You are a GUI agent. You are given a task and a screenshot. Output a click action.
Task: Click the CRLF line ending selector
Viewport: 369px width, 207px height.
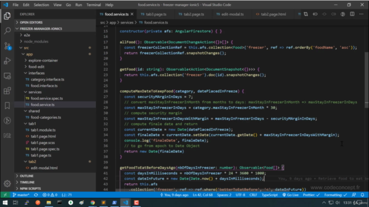click(x=253, y=195)
